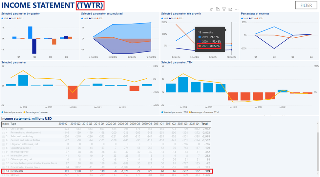Open focus mode for the YoY growth chart

pos(230,10)
